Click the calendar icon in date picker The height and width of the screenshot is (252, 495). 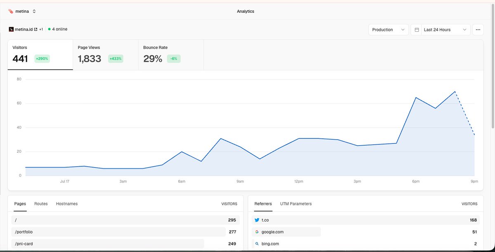click(417, 30)
